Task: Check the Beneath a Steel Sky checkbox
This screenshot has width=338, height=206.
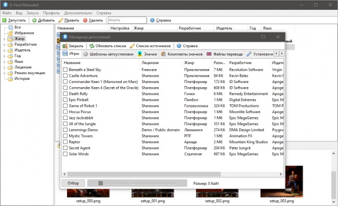Action: (66, 70)
